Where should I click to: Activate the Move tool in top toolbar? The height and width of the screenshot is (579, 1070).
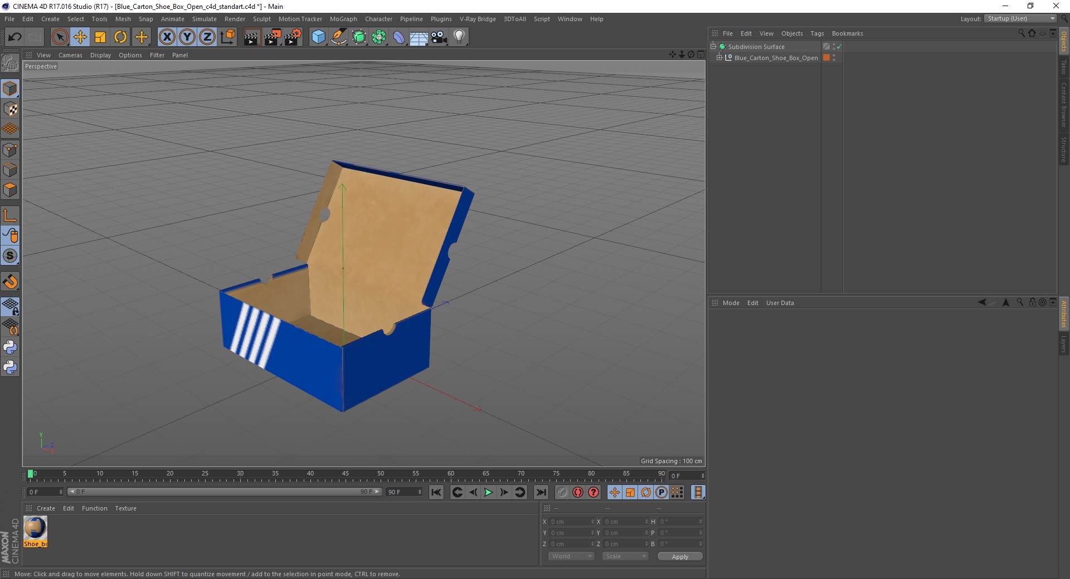coord(80,37)
